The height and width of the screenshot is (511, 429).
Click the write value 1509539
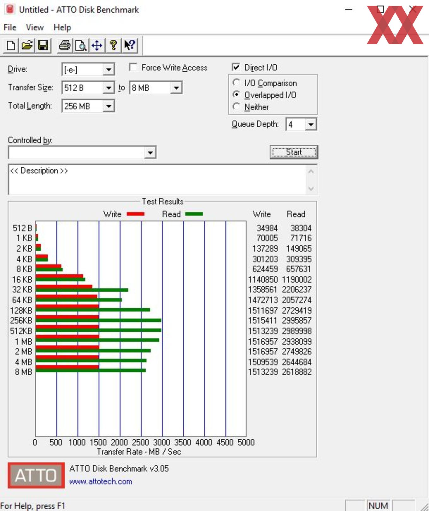coord(263,362)
